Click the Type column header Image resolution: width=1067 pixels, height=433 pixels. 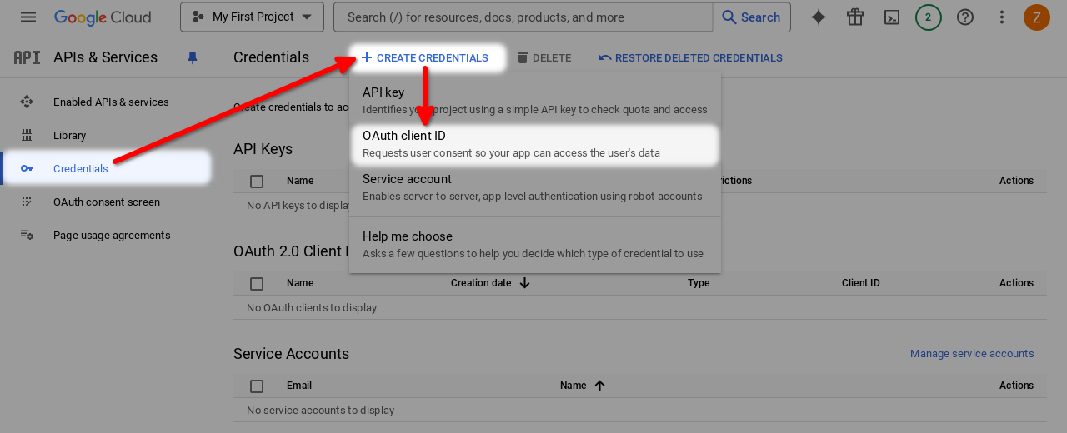click(x=699, y=283)
